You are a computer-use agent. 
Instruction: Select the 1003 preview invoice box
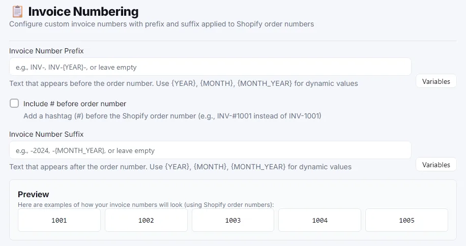click(x=232, y=220)
